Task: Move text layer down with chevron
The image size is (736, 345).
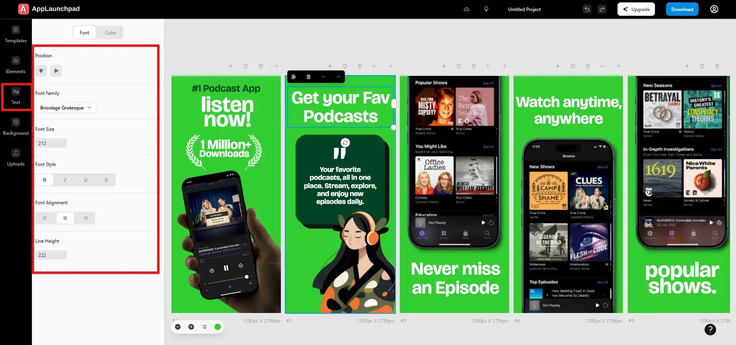Action: click(324, 77)
